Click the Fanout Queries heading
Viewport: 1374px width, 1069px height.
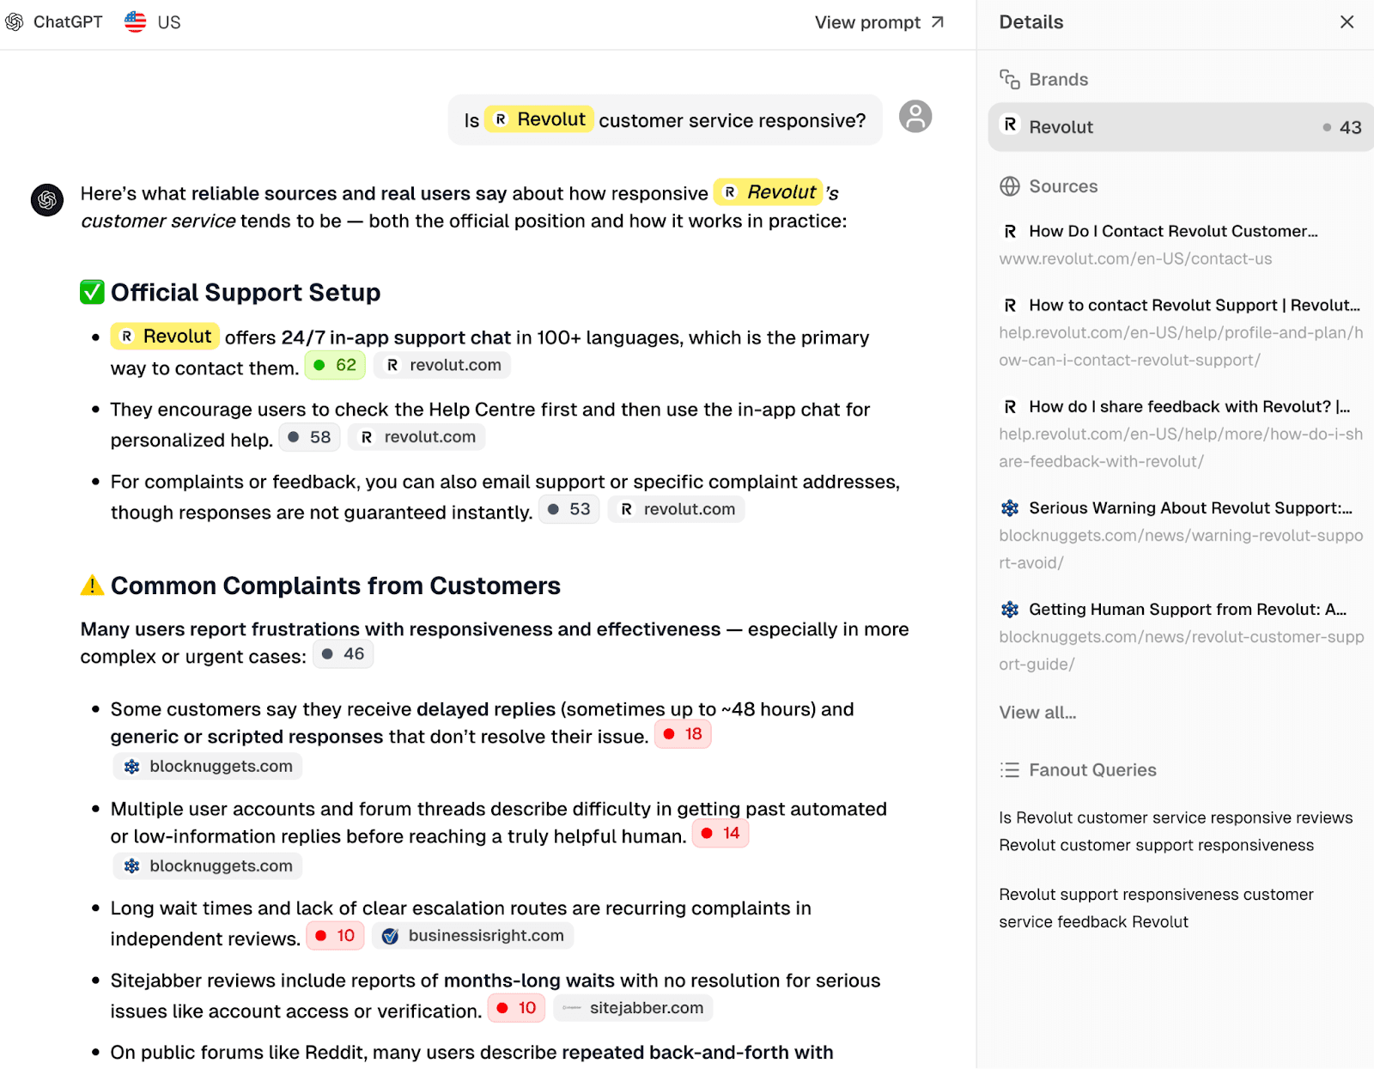click(1092, 770)
